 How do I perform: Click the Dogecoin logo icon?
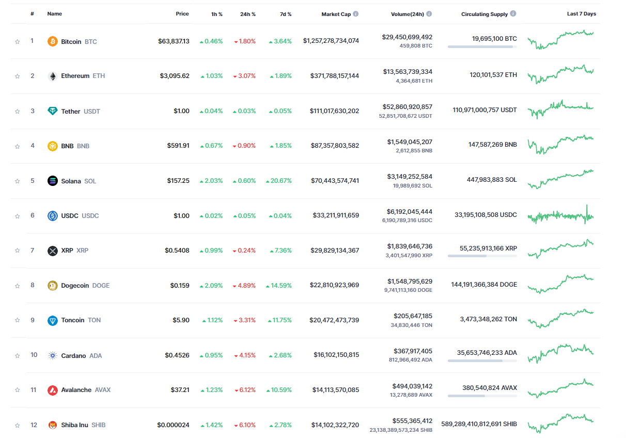pyautogui.click(x=52, y=285)
